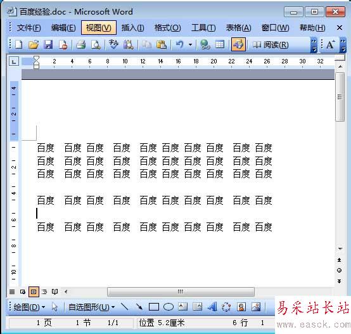
Task: Open Print Preview magnifier icon
Action: [x=96, y=44]
